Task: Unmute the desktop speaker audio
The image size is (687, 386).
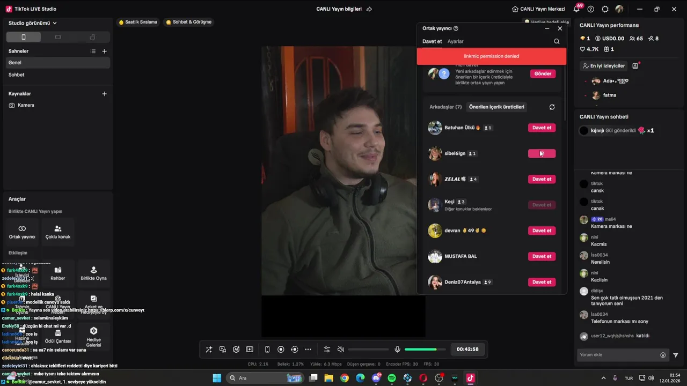Action: click(x=340, y=350)
